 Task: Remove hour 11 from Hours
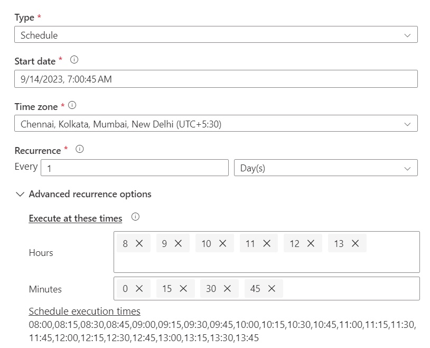pyautogui.click(x=267, y=243)
